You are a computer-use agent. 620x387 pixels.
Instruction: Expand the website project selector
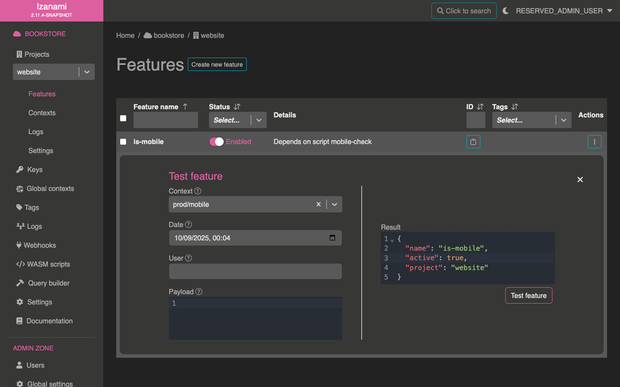pos(87,72)
